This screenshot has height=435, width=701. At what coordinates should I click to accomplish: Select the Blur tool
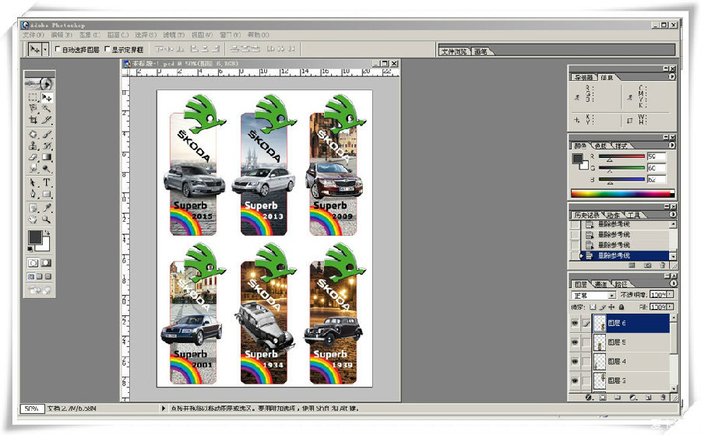point(33,168)
